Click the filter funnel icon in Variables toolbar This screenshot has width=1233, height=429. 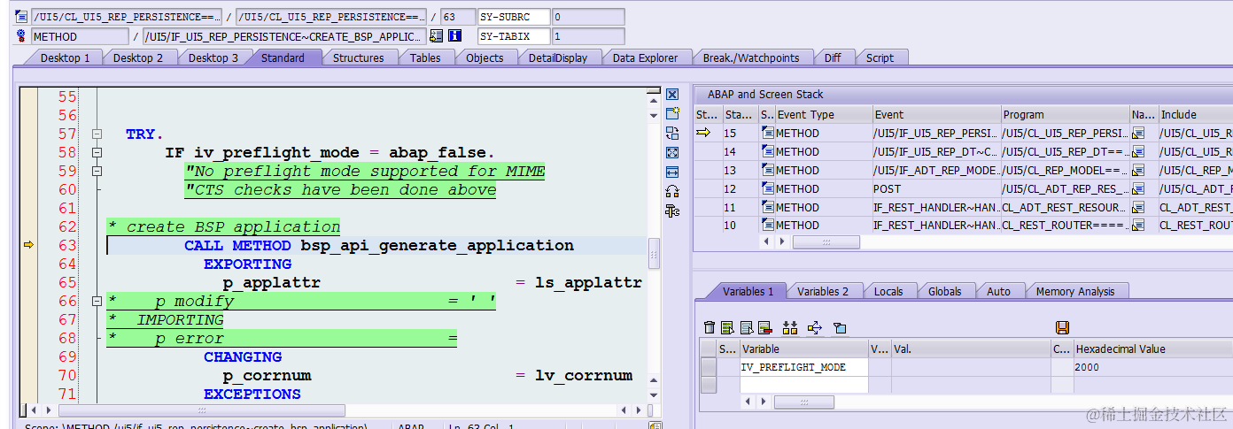tap(841, 327)
